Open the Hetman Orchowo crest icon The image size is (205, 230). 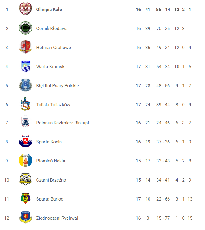(x=25, y=47)
